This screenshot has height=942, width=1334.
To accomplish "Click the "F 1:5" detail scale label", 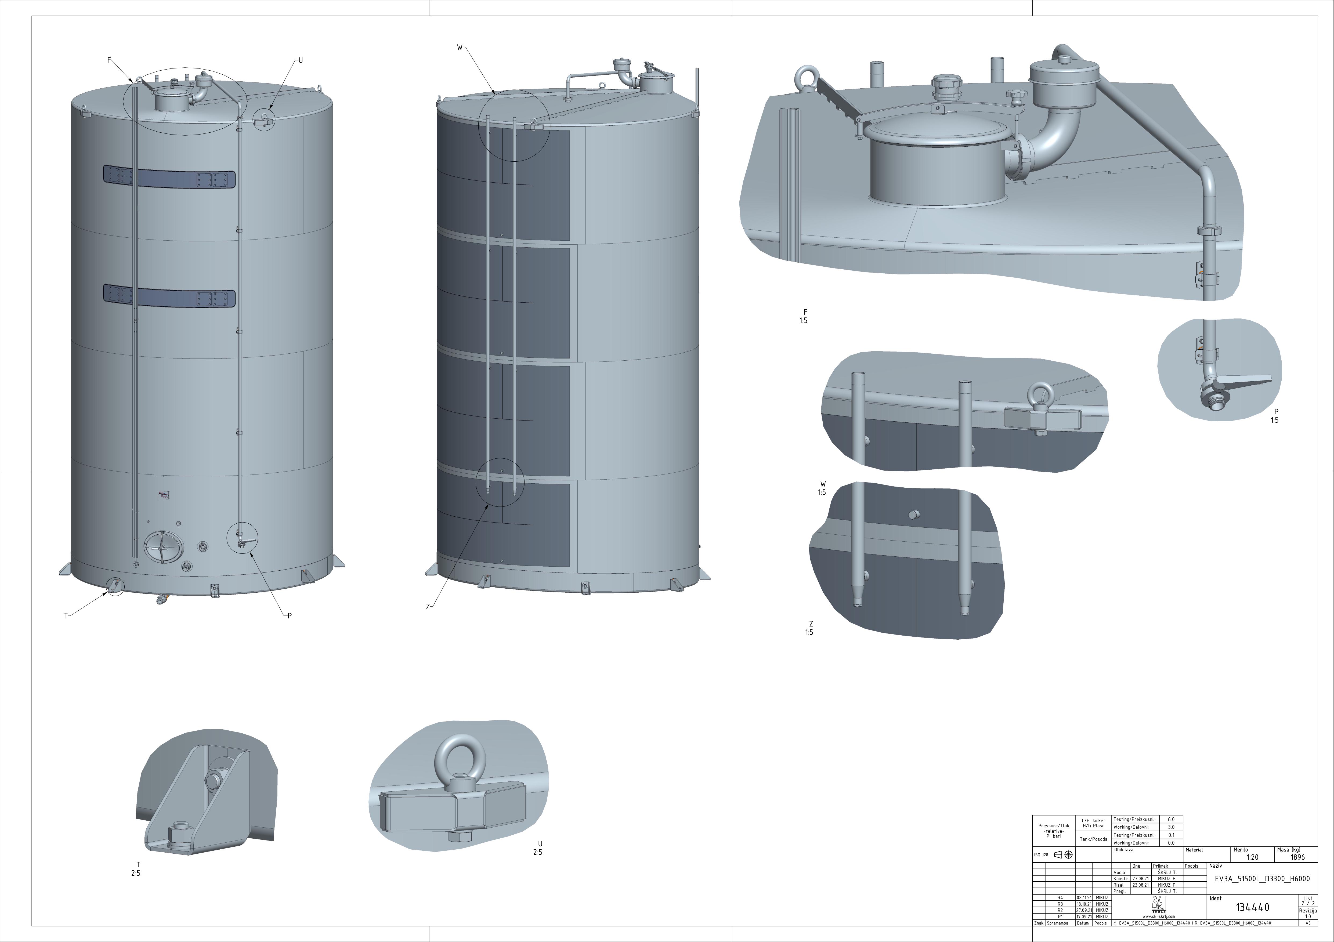I will [x=804, y=317].
